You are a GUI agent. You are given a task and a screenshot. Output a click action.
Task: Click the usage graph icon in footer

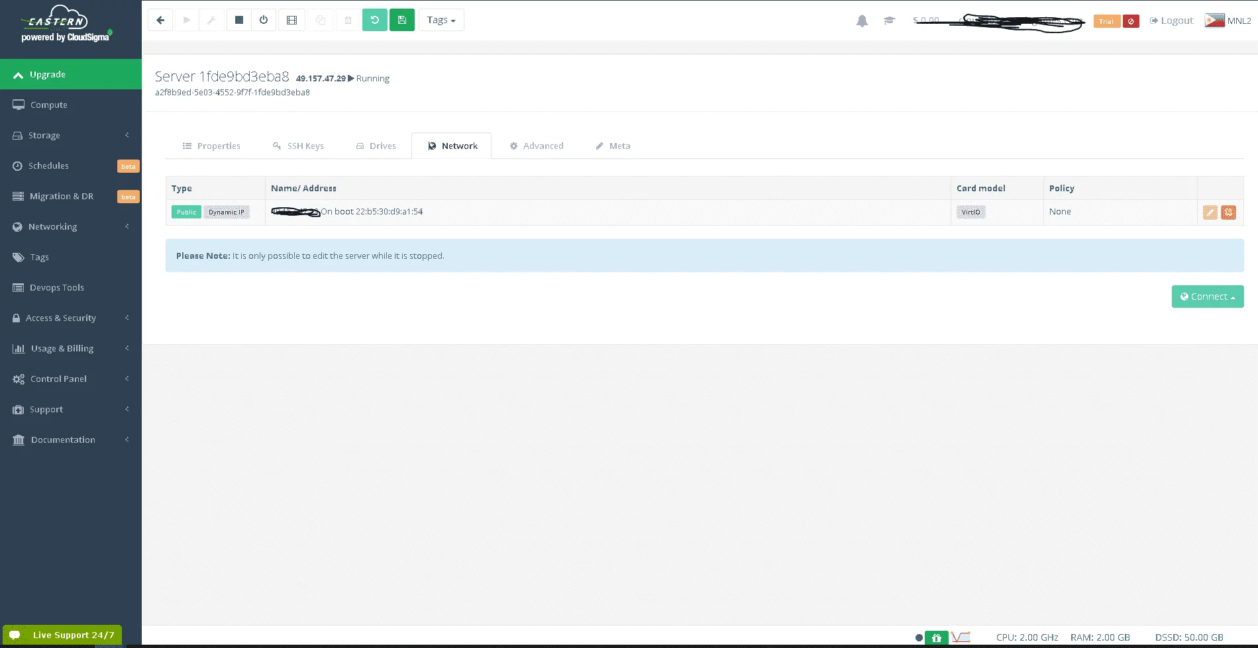tap(961, 637)
